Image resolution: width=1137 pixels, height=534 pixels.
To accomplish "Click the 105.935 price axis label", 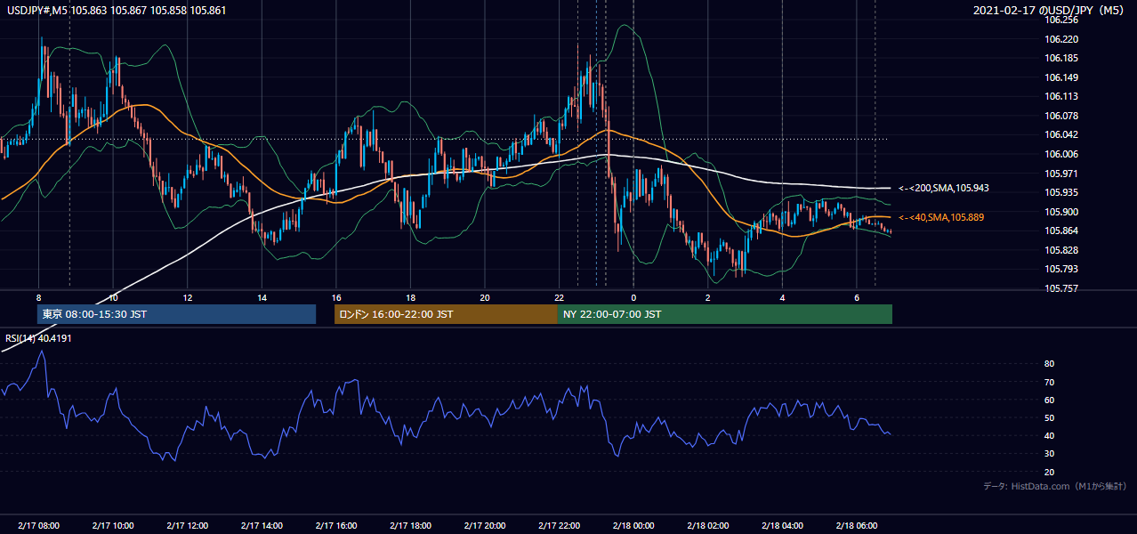I will [1061, 192].
